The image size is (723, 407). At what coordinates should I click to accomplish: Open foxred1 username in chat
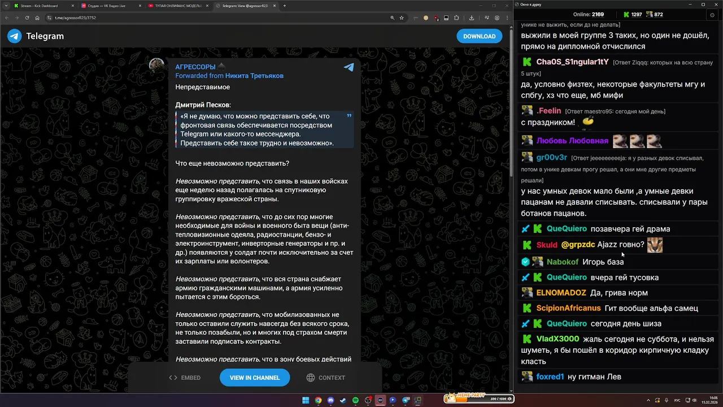550,376
